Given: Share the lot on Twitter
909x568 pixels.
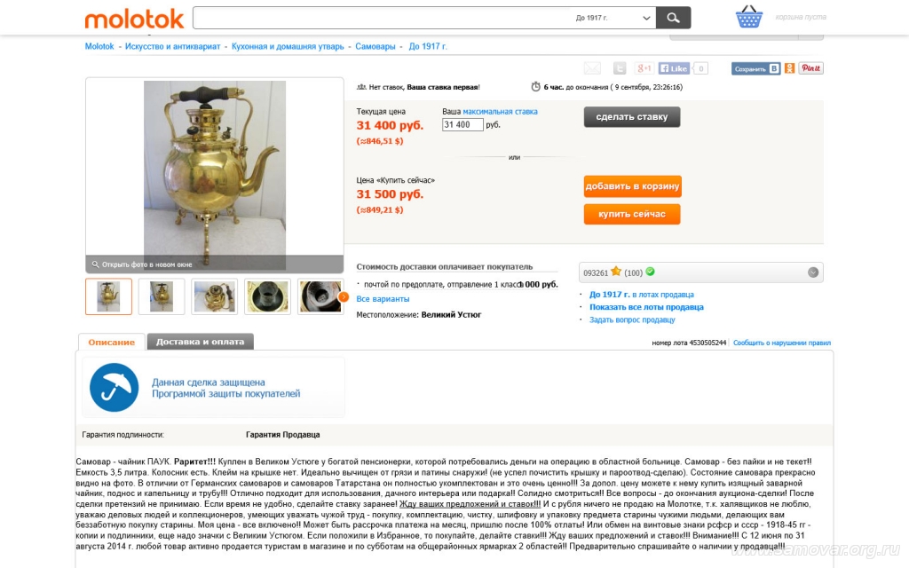Looking at the screenshot, I should click(620, 68).
